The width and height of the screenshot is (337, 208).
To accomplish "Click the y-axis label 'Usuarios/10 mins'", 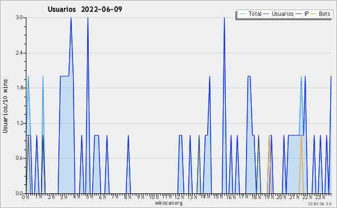I will click(x=6, y=106).
